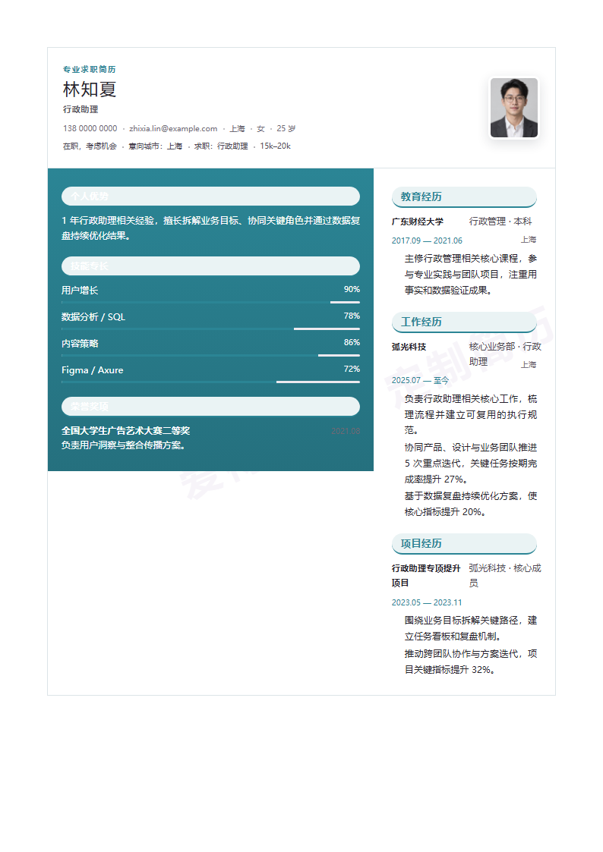Click the 全国大学生广告艺术大赛二等奖 award title
603x852 pixels.
click(125, 431)
